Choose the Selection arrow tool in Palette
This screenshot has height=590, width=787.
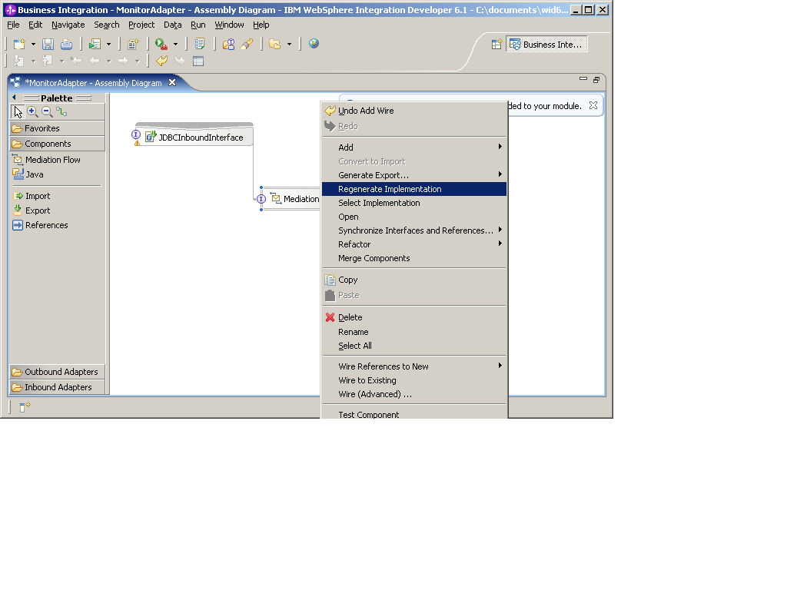pos(18,111)
